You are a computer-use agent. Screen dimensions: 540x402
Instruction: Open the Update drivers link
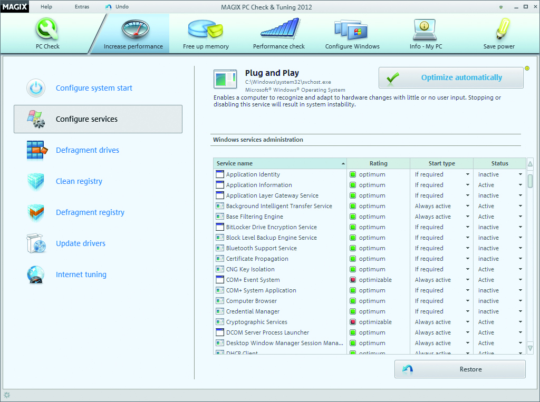coord(81,243)
